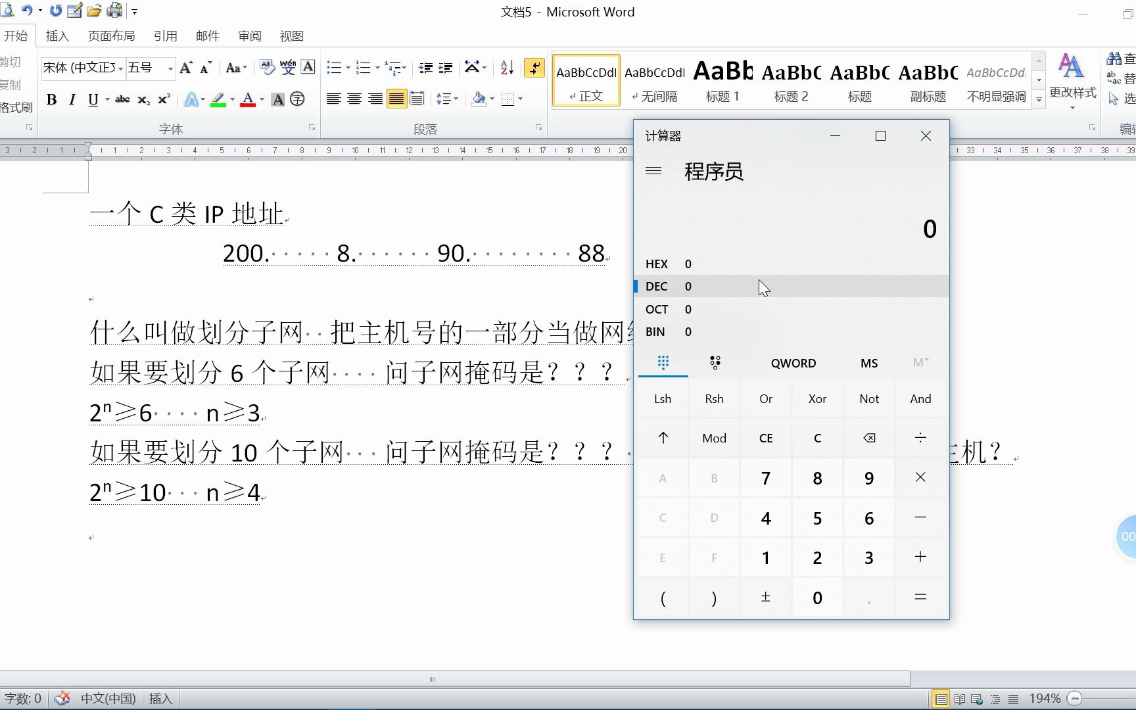The image size is (1136, 710).
Task: Click the Redo/Repeat icon in Word's quick access toolbar
Action: point(56,11)
